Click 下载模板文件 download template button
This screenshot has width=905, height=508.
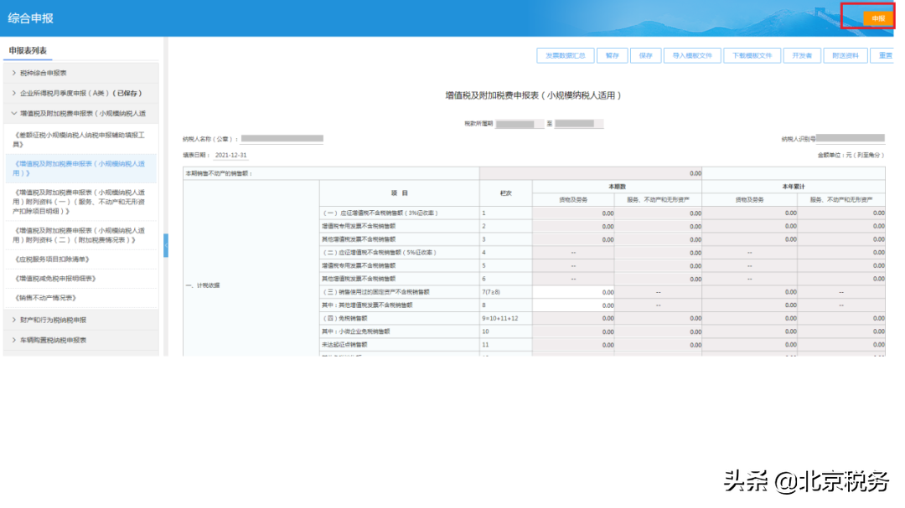pos(752,56)
